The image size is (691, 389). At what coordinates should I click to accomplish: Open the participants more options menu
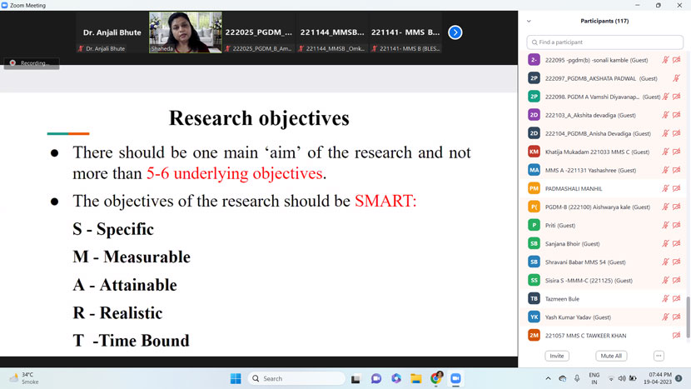pos(659,356)
